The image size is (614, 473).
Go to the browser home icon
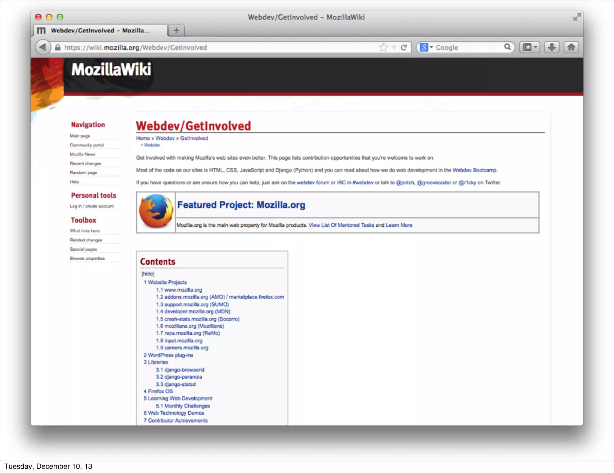click(571, 47)
